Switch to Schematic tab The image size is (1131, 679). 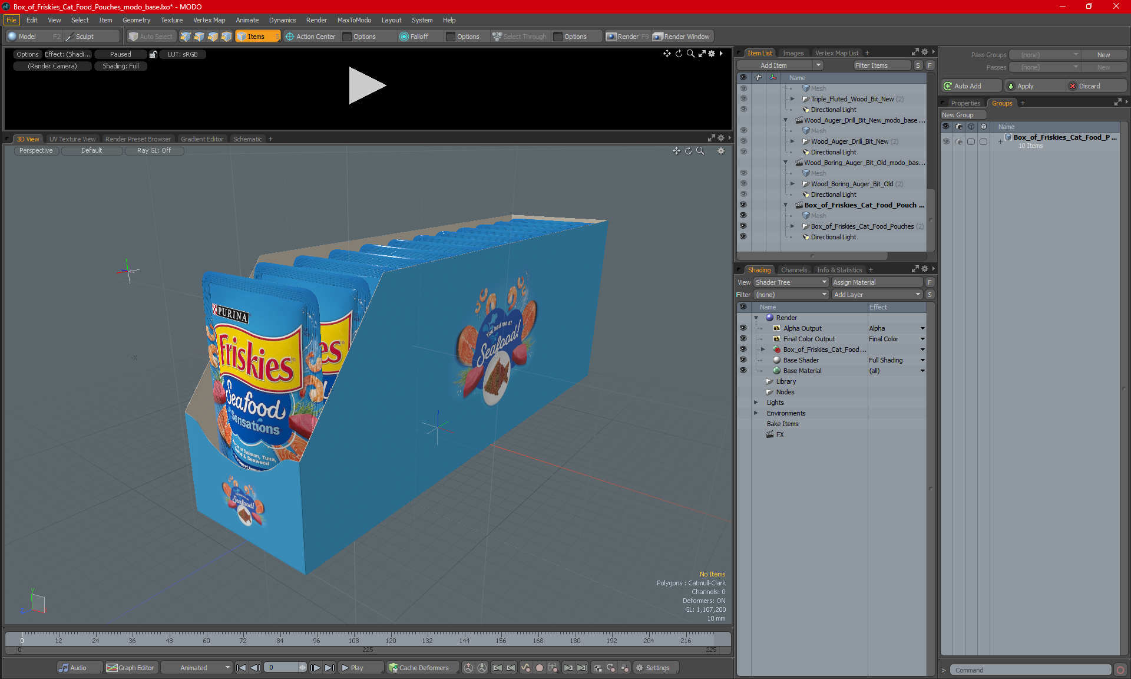pos(247,139)
